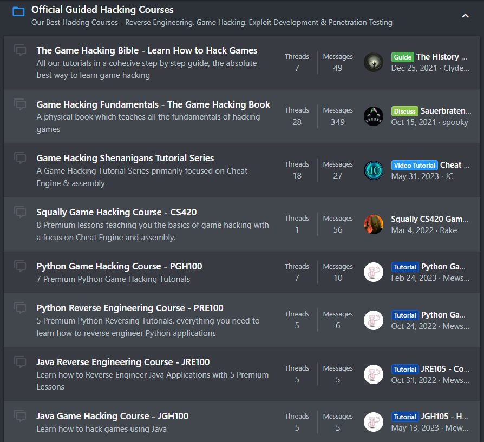The image size is (484, 442).
Task: Open Java Reverse Engineering Course - JRE100
Action: pos(123,362)
